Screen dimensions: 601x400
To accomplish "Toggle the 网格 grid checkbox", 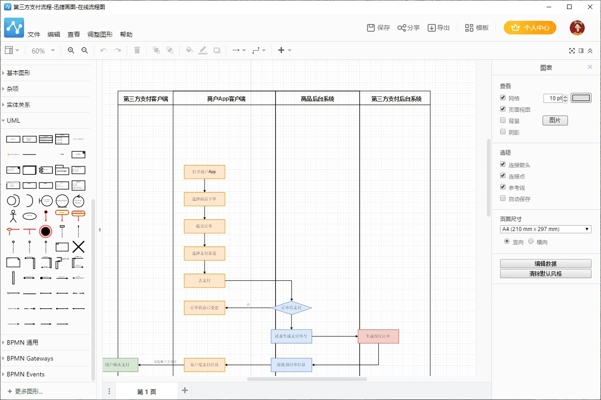I will [503, 98].
